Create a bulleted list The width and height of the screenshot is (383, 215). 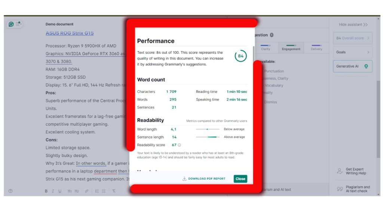point(104,191)
